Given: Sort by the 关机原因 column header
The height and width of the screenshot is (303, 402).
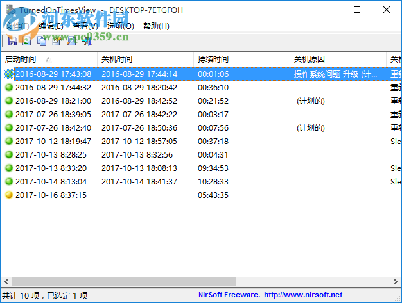Looking at the screenshot, I should click(x=338, y=60).
